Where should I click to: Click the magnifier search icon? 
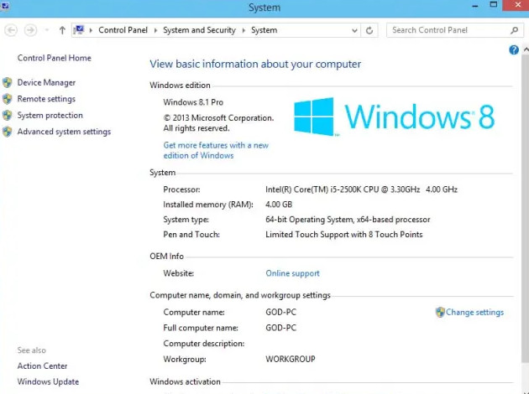514,30
